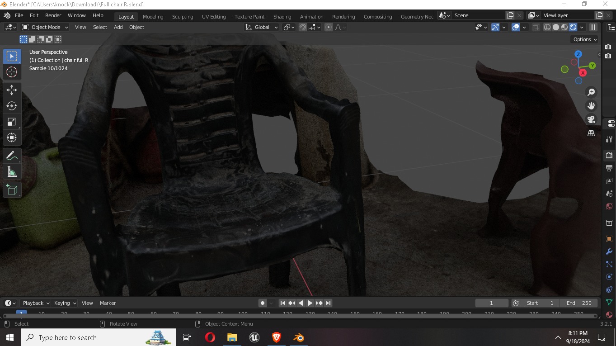Choose the Annotate tool
This screenshot has height=346, width=616.
(x=12, y=156)
